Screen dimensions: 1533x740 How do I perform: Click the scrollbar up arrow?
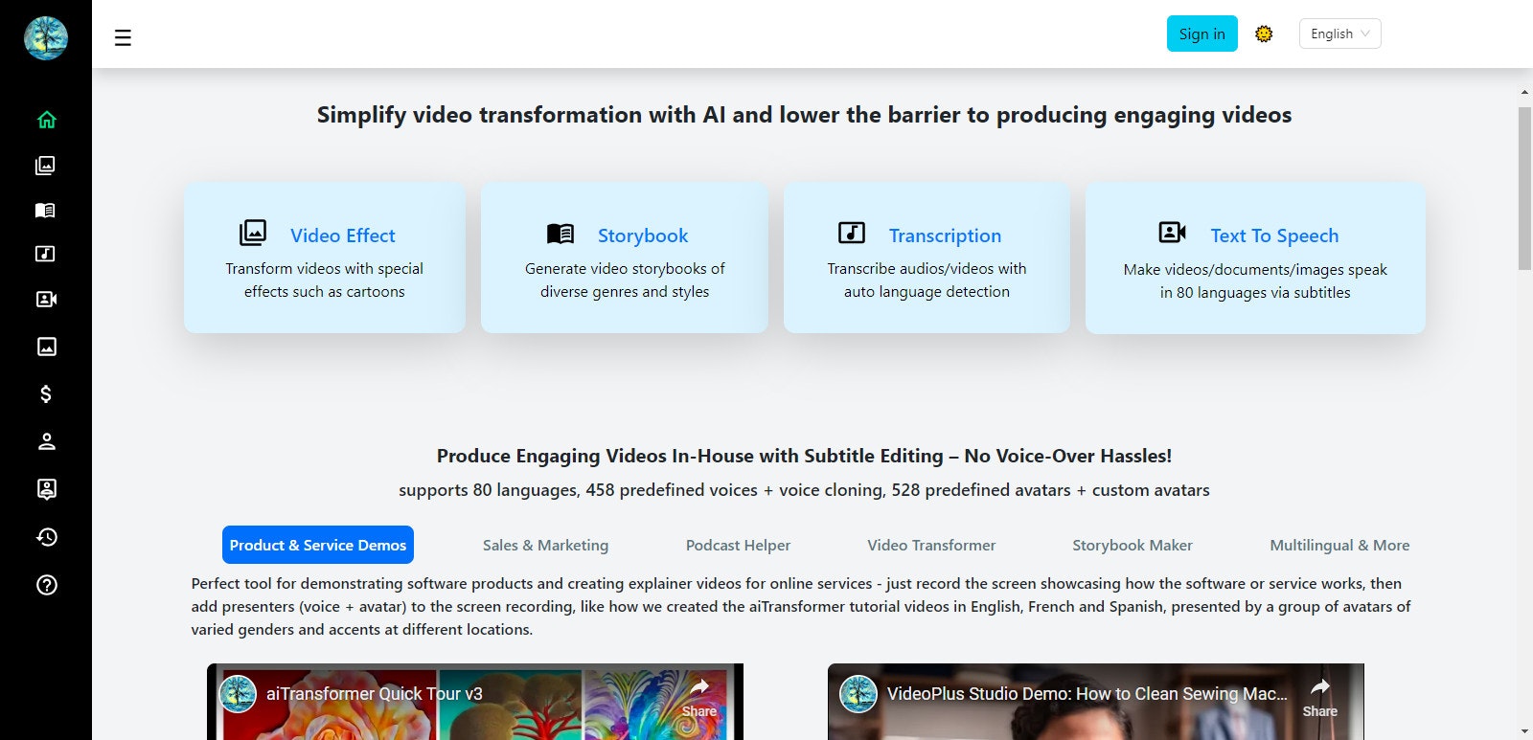coord(1524,93)
